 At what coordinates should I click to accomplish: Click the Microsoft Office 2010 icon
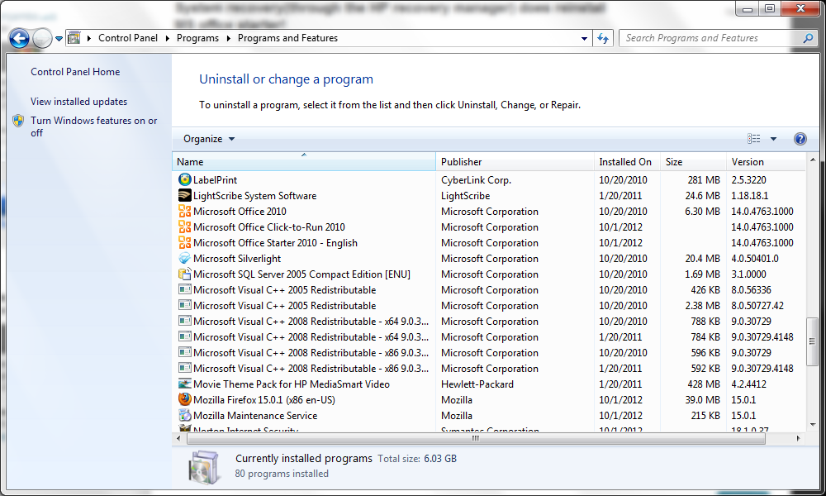(184, 212)
